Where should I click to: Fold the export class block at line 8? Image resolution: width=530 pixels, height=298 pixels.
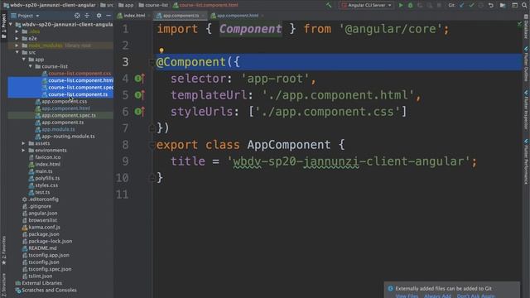tap(152, 145)
